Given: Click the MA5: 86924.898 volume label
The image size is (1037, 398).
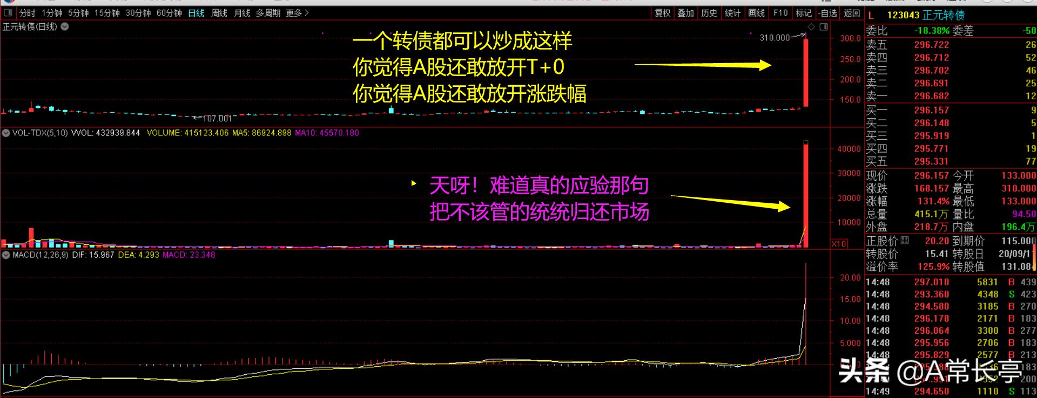Looking at the screenshot, I should 262,133.
